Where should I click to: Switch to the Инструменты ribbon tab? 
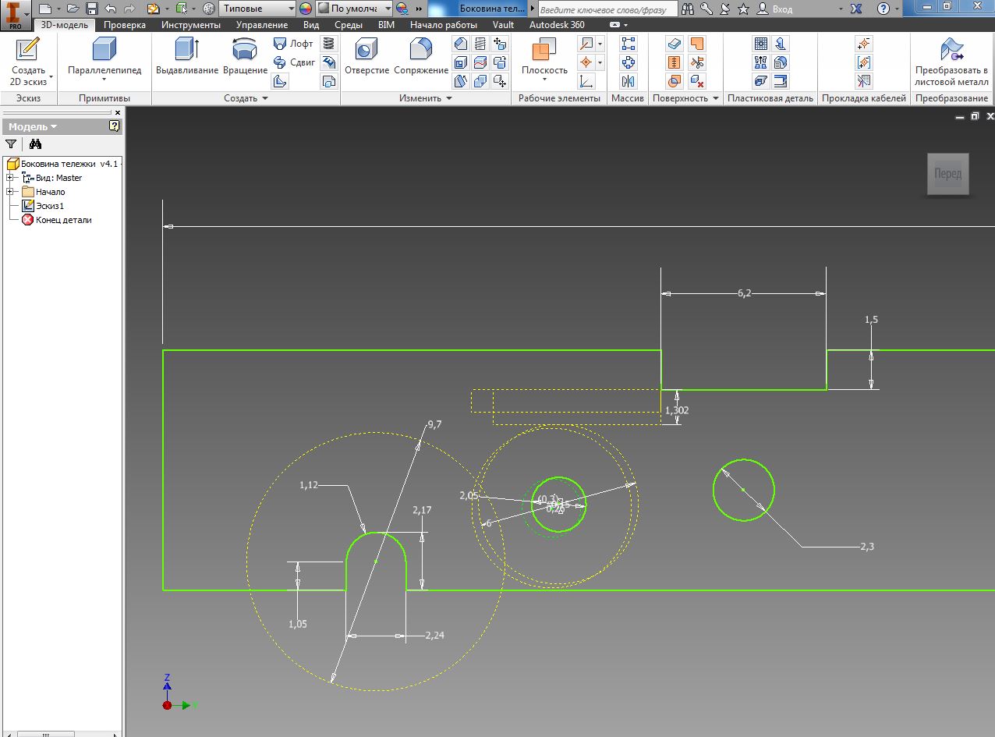point(190,25)
